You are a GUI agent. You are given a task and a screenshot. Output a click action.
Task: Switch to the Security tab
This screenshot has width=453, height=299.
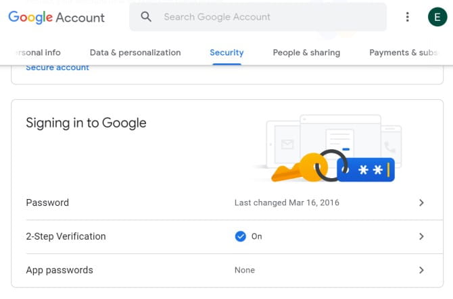pyautogui.click(x=226, y=53)
